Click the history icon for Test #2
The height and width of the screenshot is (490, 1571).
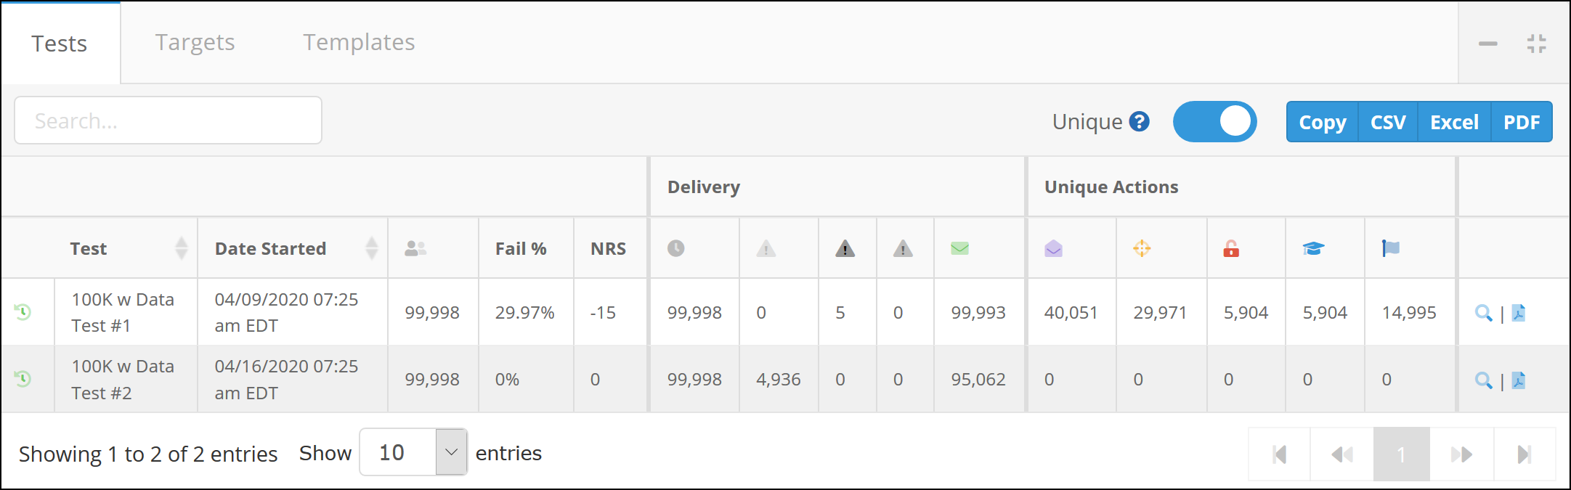pyautogui.click(x=23, y=379)
